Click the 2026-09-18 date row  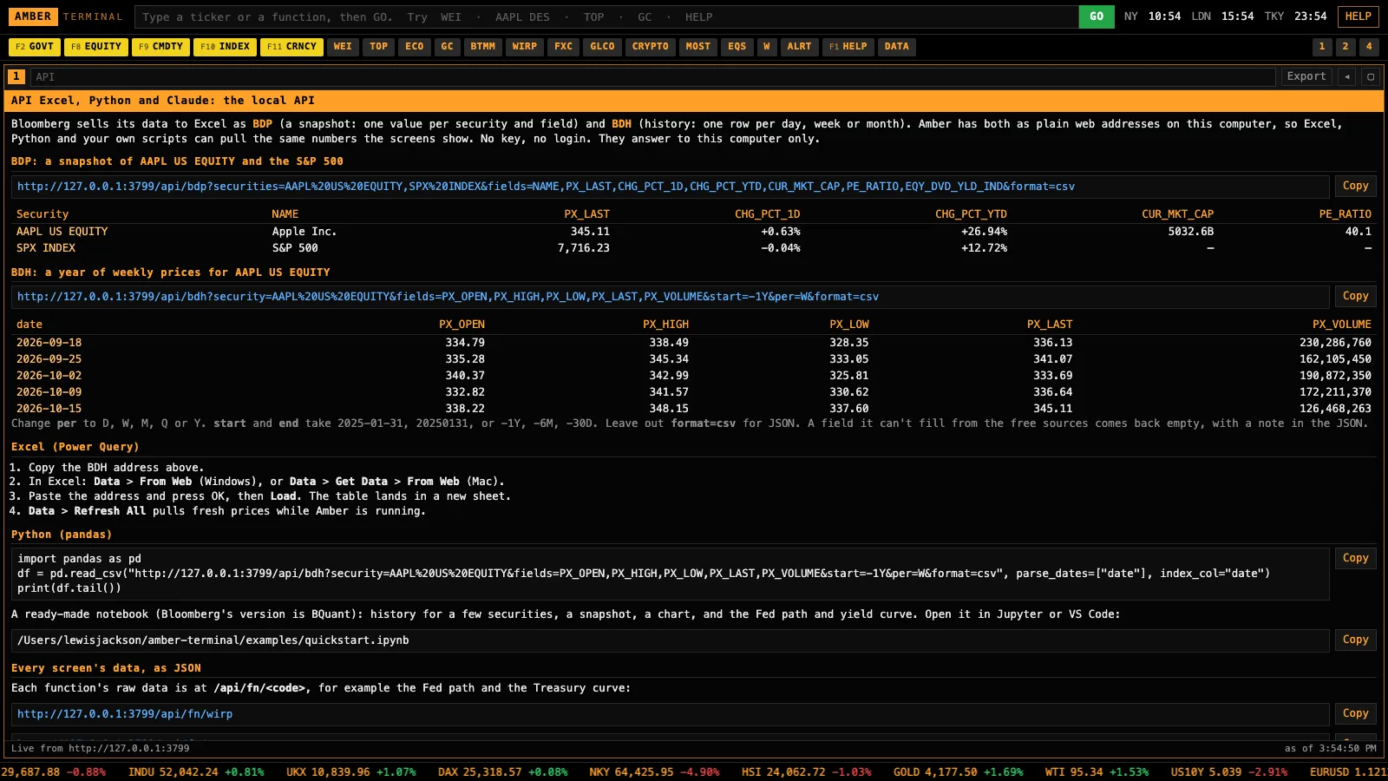[694, 343]
